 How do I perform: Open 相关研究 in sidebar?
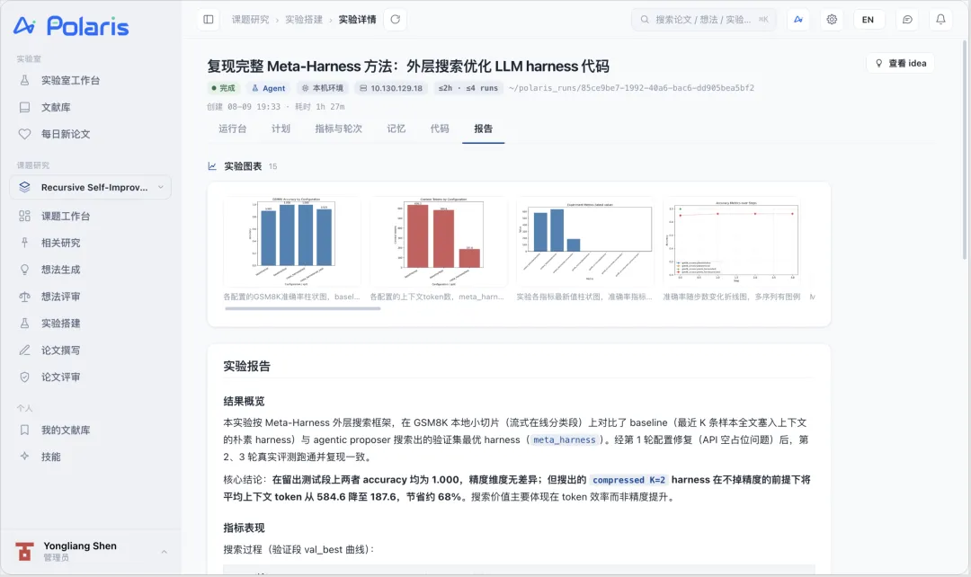point(91,243)
